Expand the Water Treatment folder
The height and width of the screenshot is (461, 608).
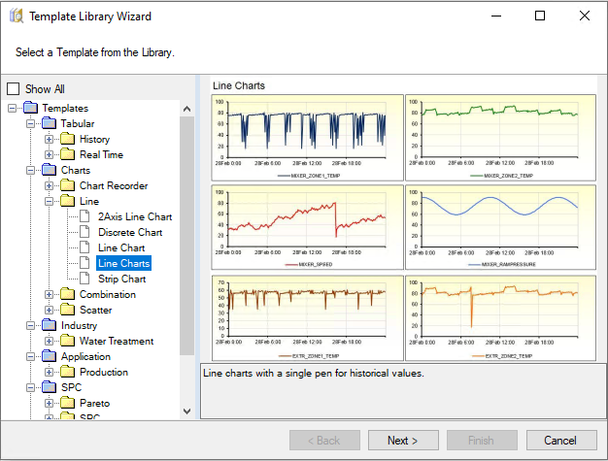point(50,341)
